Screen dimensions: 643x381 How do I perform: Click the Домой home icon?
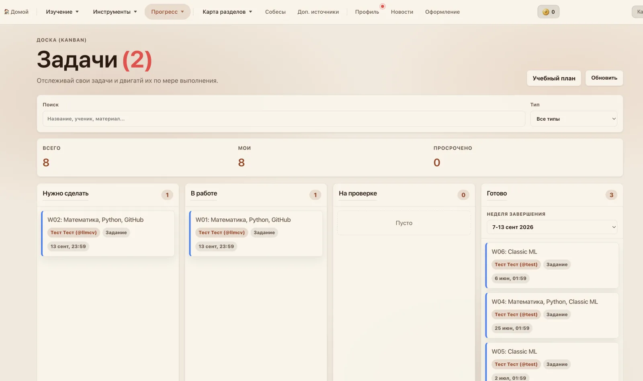click(6, 12)
